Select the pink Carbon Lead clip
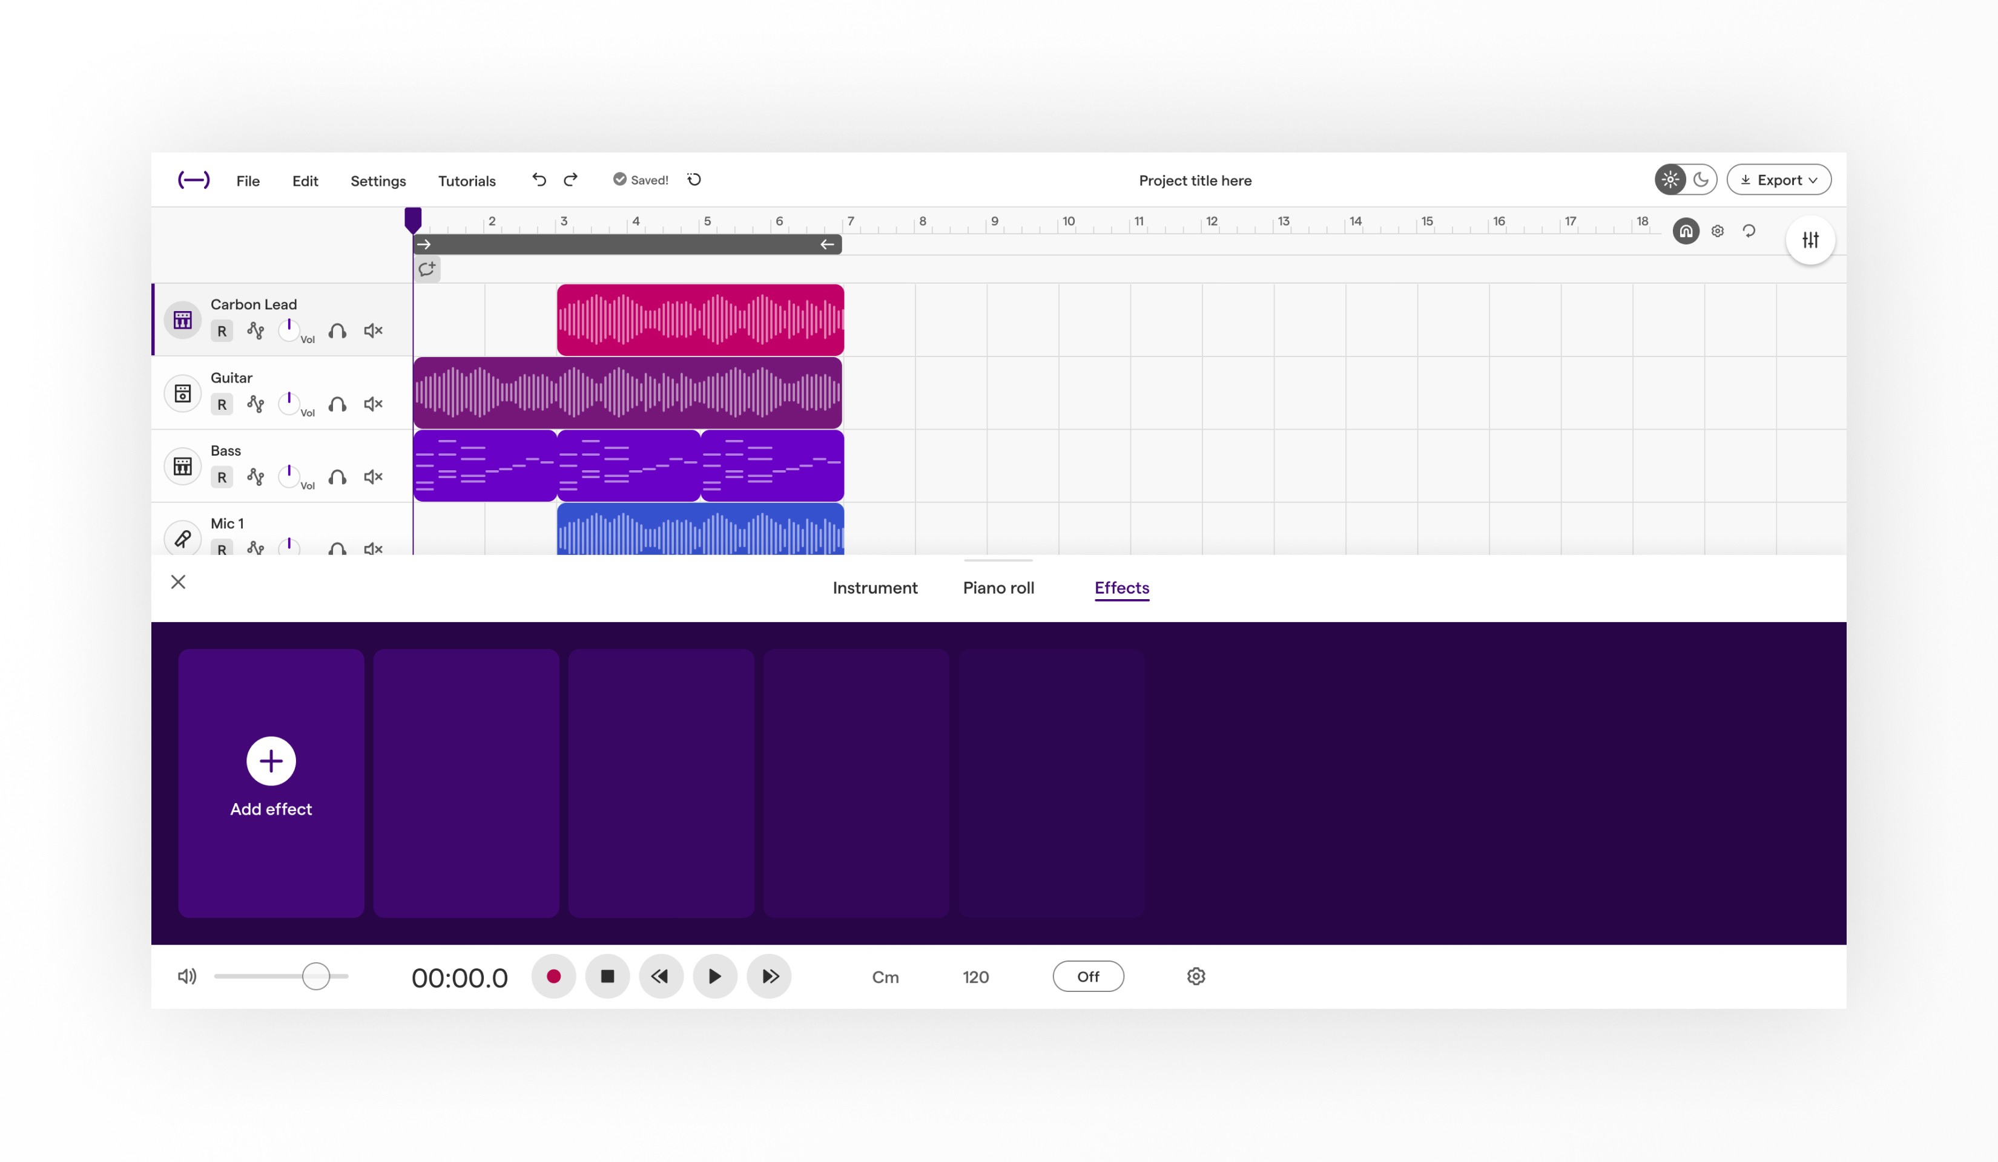 [701, 320]
